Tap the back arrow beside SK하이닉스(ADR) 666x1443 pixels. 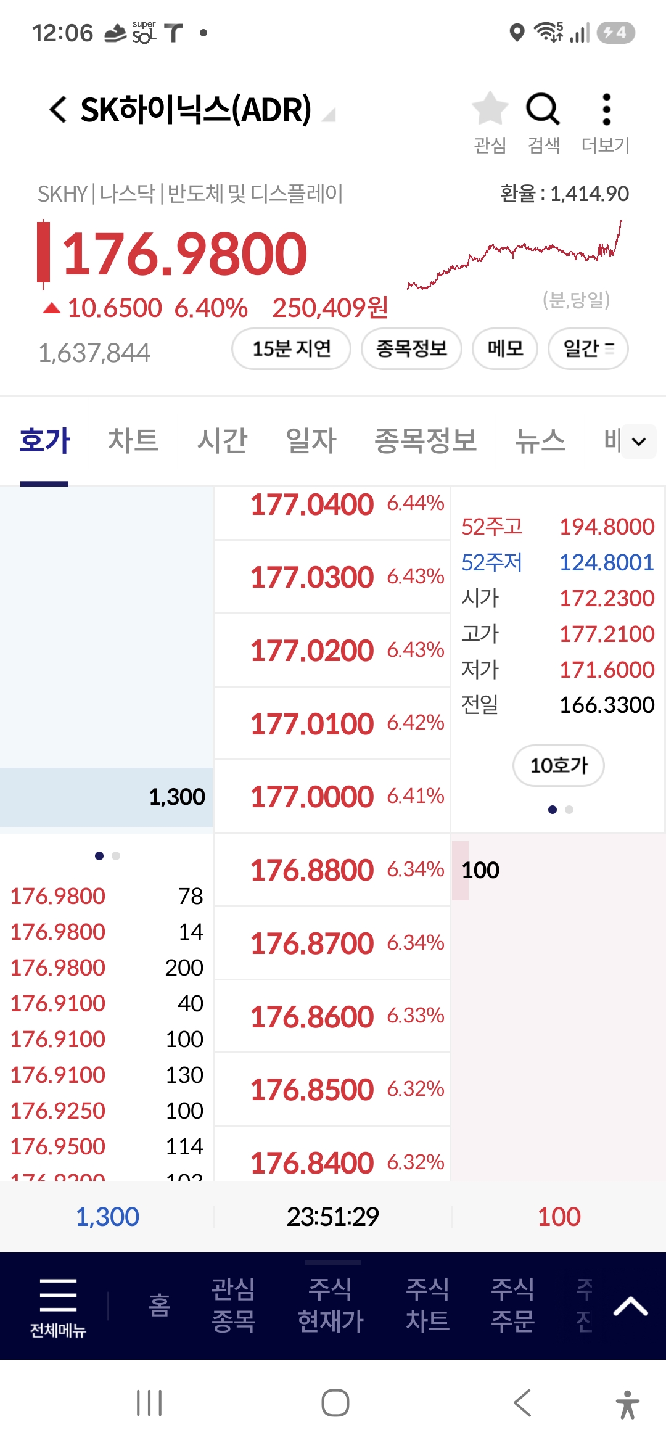pos(58,110)
